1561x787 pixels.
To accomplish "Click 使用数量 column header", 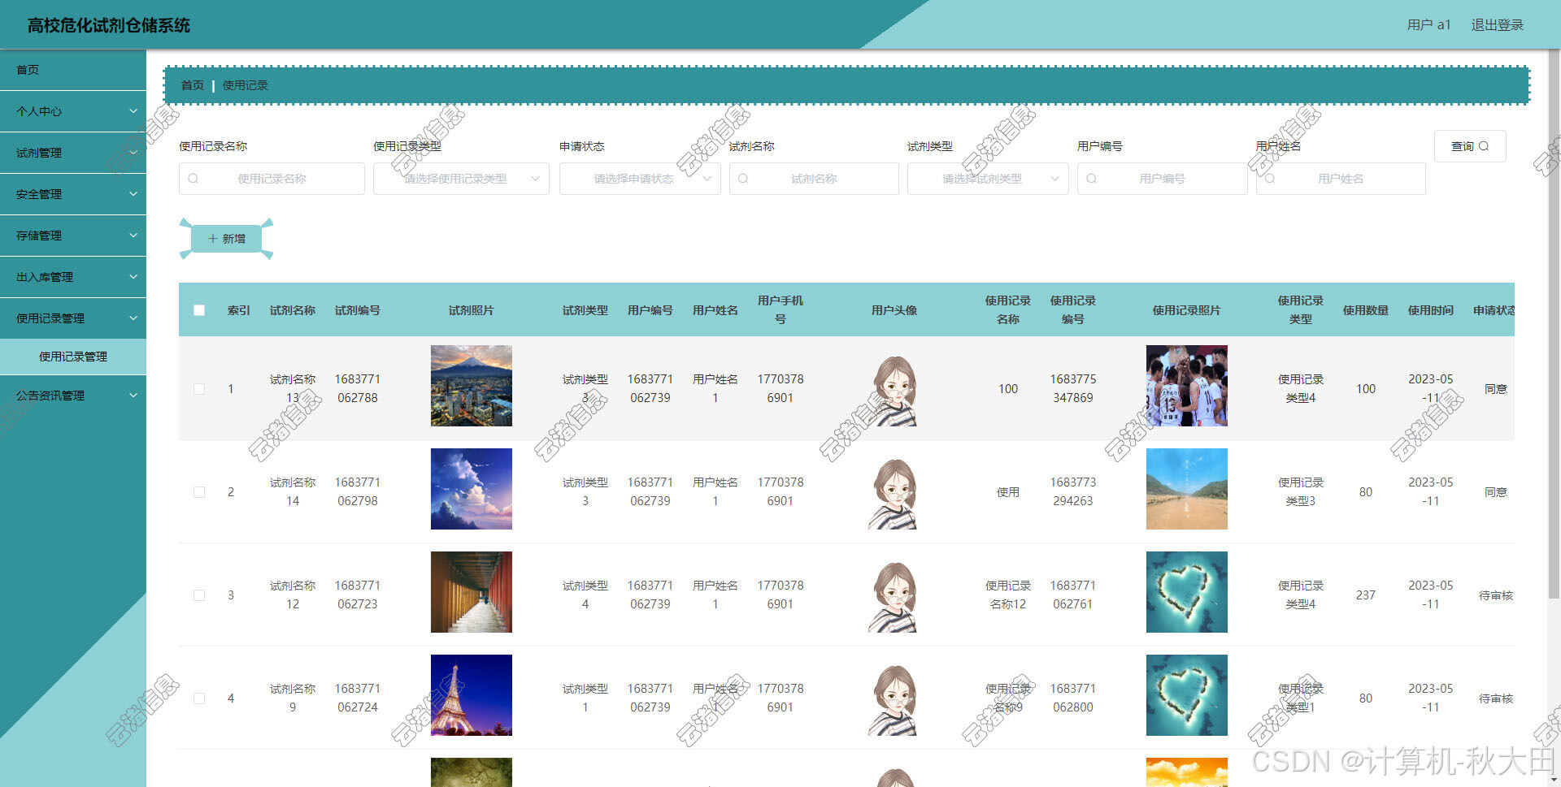I will pyautogui.click(x=1366, y=310).
